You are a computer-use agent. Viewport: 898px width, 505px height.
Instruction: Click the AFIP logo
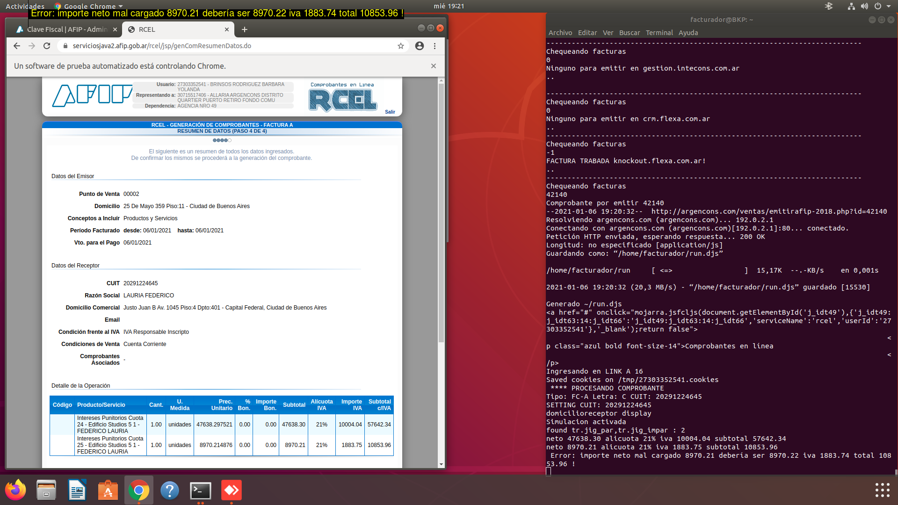point(92,96)
